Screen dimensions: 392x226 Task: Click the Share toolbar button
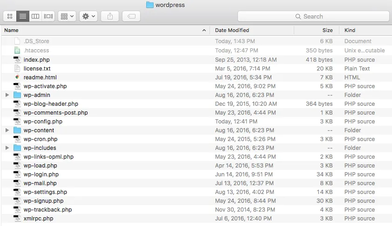pyautogui.click(x=110, y=16)
